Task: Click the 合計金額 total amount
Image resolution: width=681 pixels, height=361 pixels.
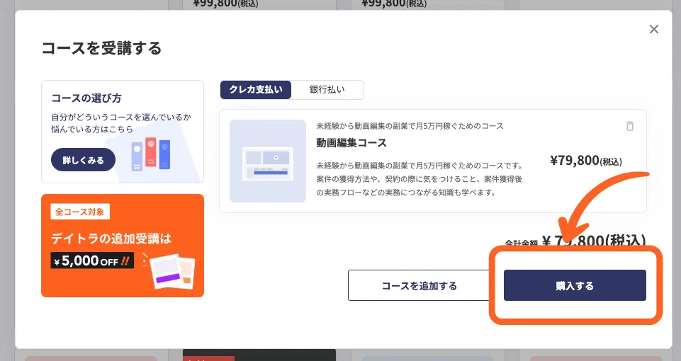Action: pos(575,241)
